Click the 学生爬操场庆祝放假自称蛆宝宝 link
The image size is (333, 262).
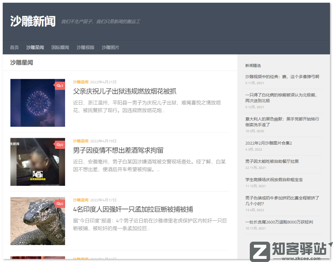[x=274, y=179]
